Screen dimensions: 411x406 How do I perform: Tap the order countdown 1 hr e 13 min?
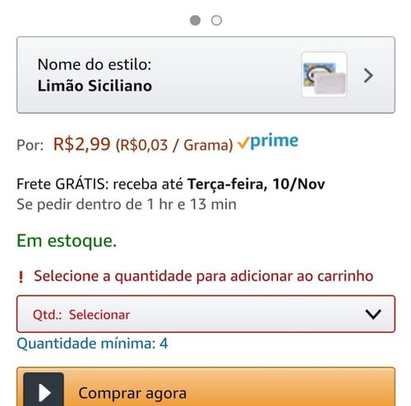pyautogui.click(x=192, y=204)
